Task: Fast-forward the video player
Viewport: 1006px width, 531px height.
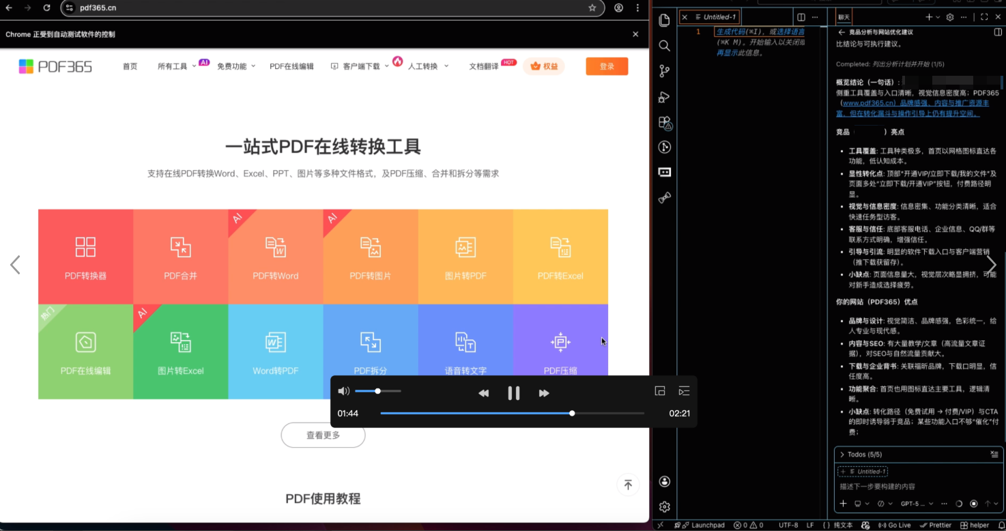Action: click(544, 393)
